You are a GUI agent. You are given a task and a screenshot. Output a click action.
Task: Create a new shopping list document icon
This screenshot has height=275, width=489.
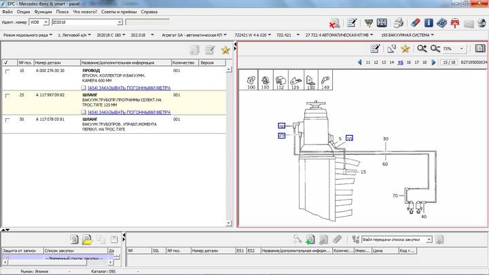point(74,240)
